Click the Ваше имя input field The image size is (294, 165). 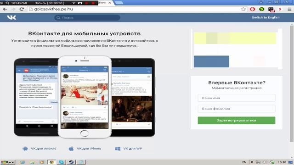point(237,98)
